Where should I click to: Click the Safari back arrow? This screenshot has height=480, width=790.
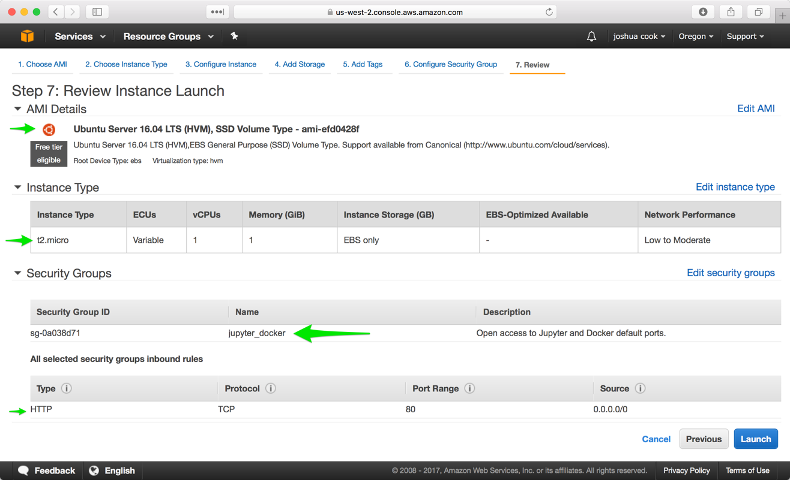[56, 11]
